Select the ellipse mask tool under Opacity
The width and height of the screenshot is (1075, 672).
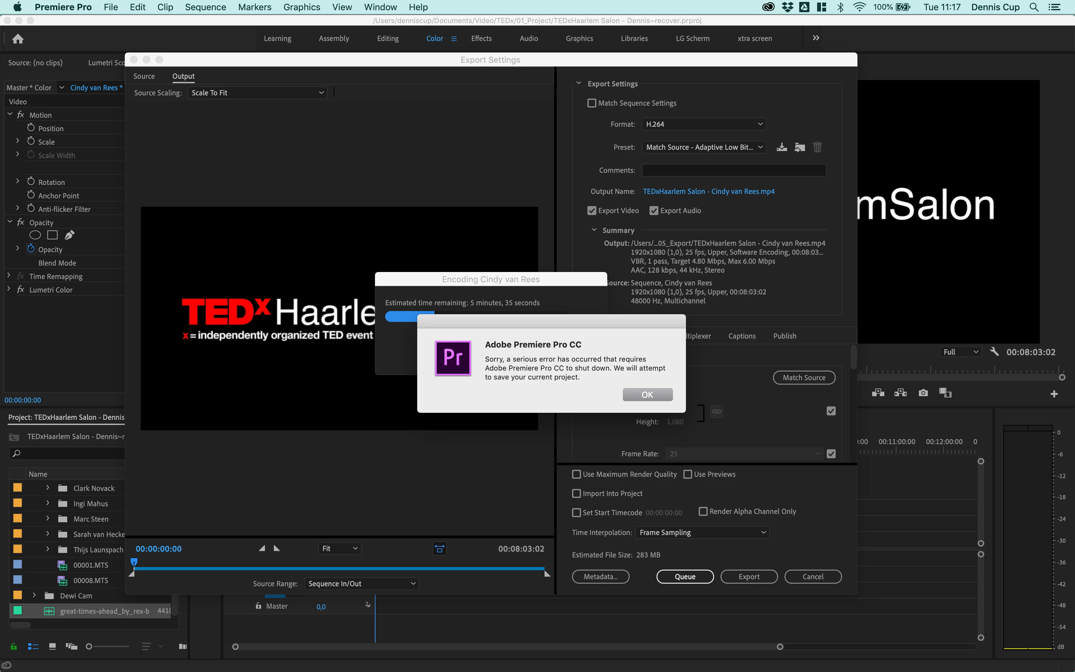tap(35, 235)
